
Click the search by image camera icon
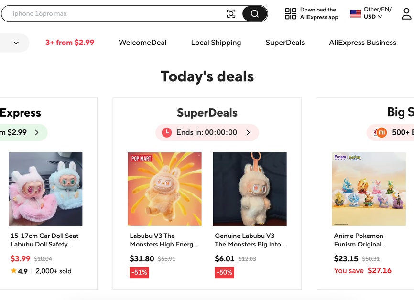tap(231, 14)
